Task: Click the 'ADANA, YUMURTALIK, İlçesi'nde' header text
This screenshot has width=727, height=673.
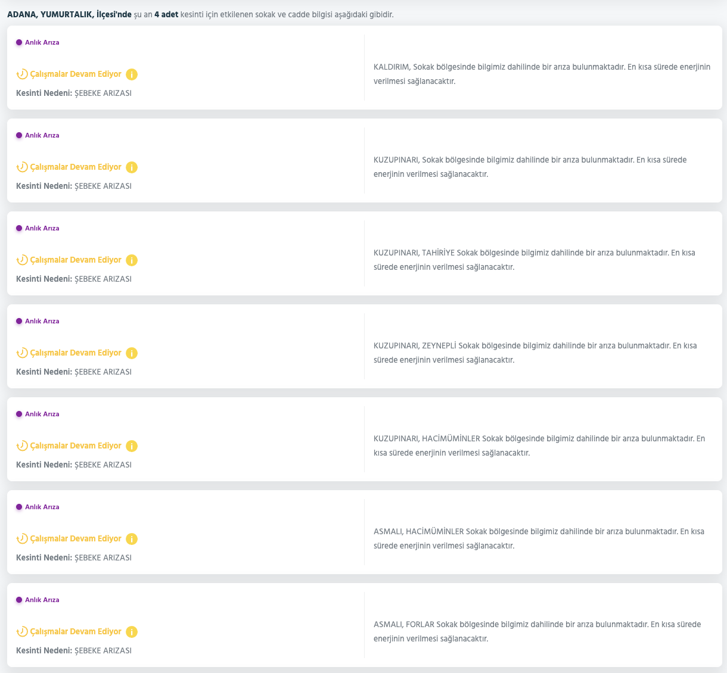Action: [69, 14]
